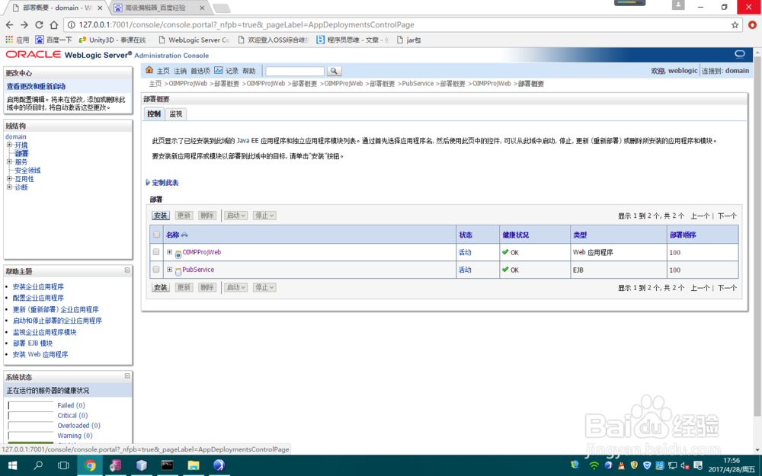The width and height of the screenshot is (762, 476).
Task: Expand the 环境 tree node
Action: (9, 145)
